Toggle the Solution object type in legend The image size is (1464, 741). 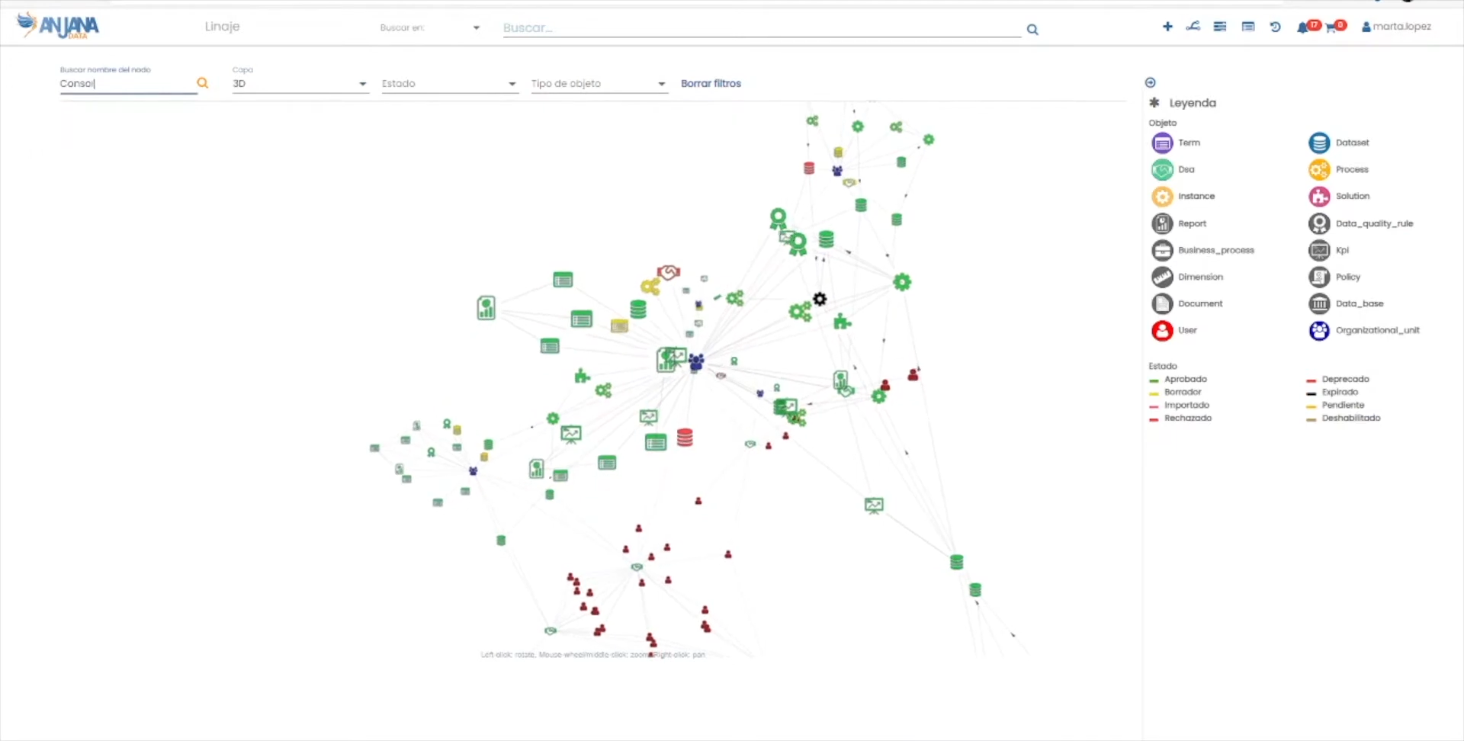[1319, 196]
